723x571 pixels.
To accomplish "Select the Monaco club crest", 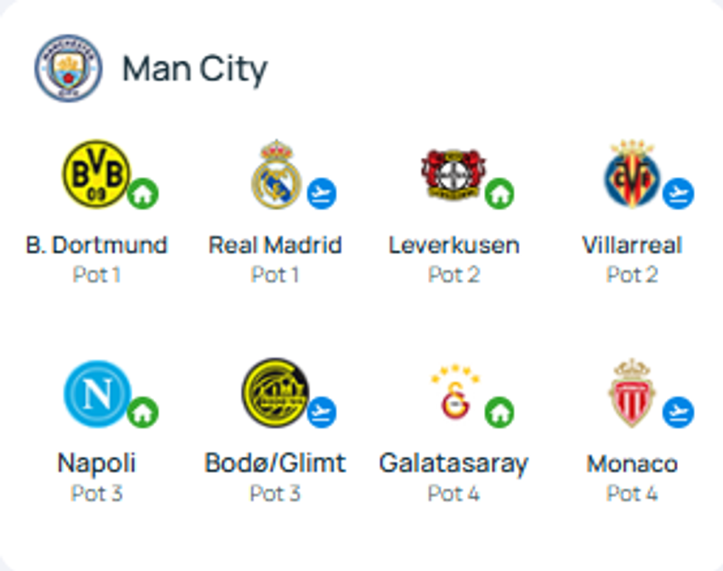I will point(632,393).
